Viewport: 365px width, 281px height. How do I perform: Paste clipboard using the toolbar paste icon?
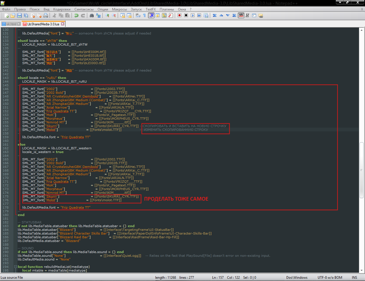click(67, 15)
